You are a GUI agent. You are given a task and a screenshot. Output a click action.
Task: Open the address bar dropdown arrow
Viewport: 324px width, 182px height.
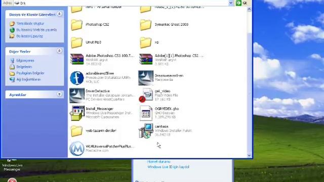(231, 3)
